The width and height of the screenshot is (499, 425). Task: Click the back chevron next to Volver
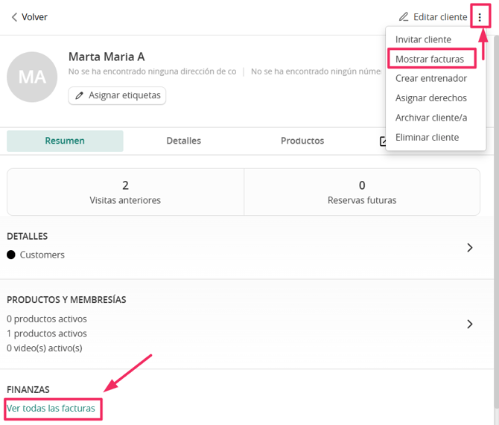14,17
